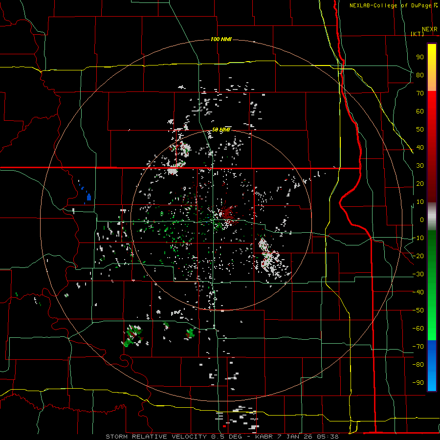This screenshot has height=440, width=440.
Task: Select the -20 value on the velocity scale
Action: (418, 256)
